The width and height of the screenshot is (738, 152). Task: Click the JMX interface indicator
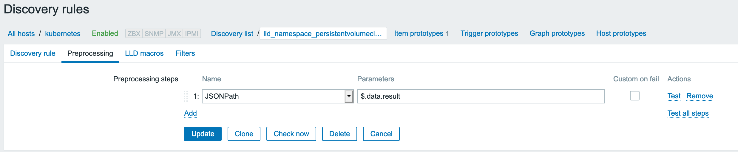pos(174,34)
